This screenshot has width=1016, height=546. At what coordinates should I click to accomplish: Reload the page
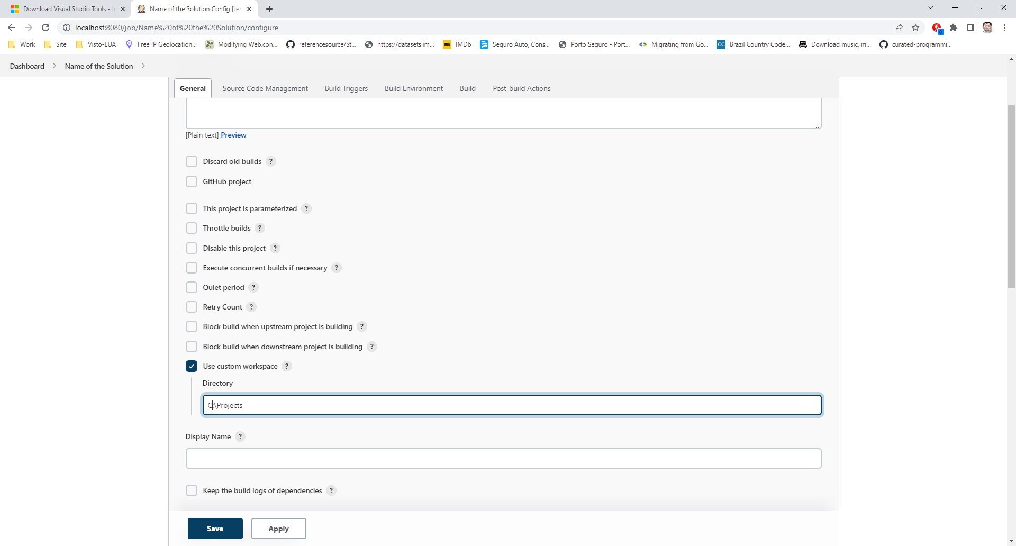(x=46, y=28)
